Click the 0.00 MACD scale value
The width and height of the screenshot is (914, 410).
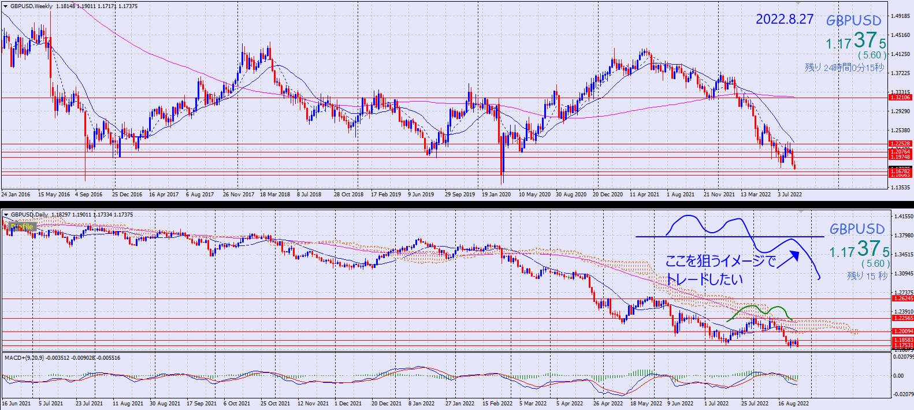tap(899, 376)
